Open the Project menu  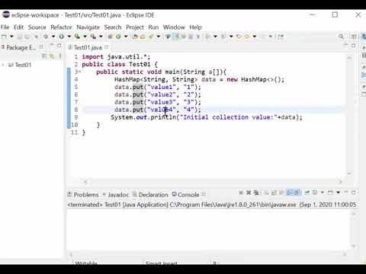pos(135,27)
